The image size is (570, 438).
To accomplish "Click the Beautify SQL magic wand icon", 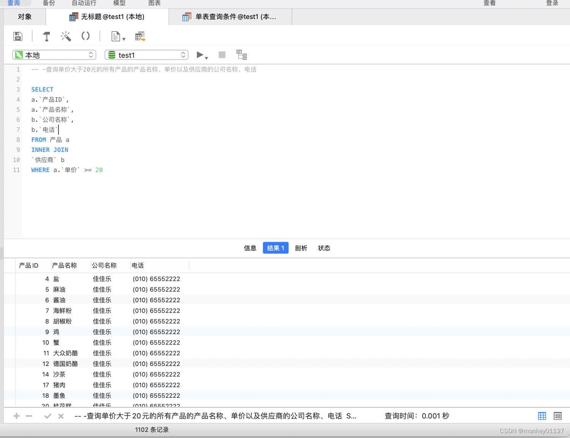I will 66,36.
